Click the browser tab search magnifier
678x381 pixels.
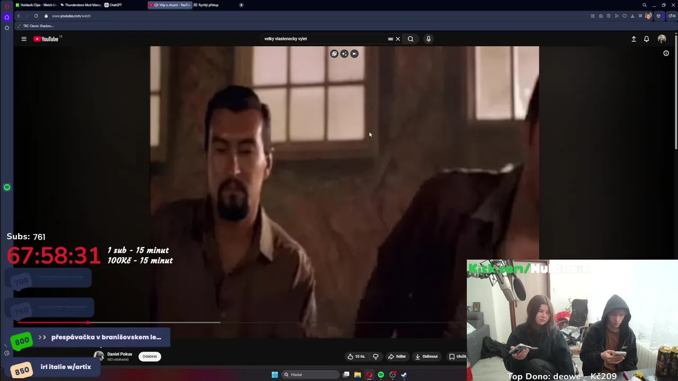point(645,5)
